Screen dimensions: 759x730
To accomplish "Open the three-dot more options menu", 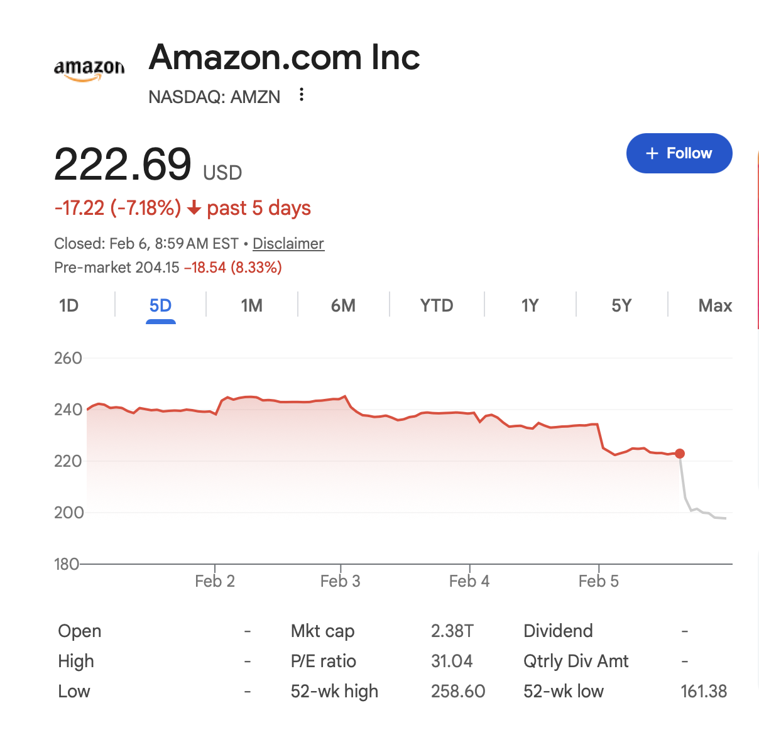I will (302, 95).
